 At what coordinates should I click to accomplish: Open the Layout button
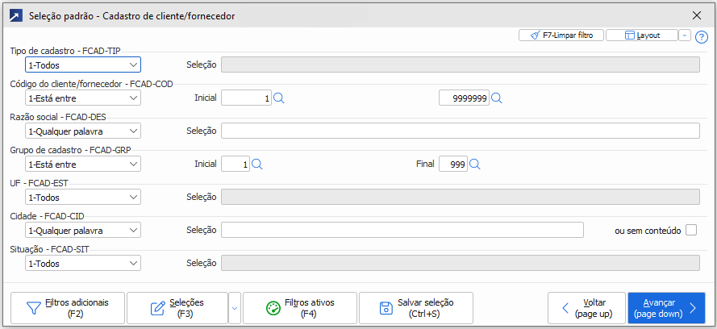641,35
